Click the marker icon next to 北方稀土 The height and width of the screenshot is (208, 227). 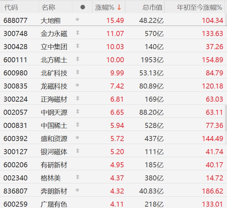[x=78, y=59]
